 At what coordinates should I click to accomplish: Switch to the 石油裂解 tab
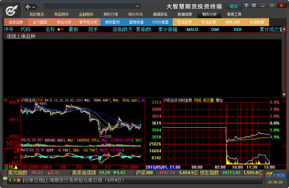(257, 22)
